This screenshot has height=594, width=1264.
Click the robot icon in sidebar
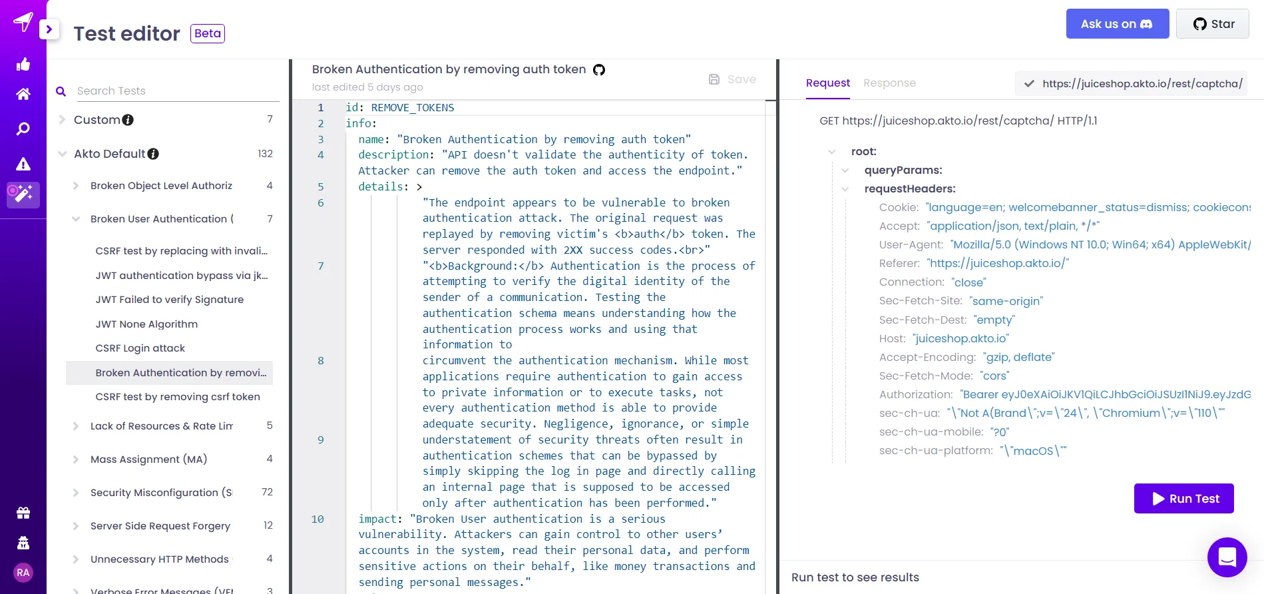23,543
